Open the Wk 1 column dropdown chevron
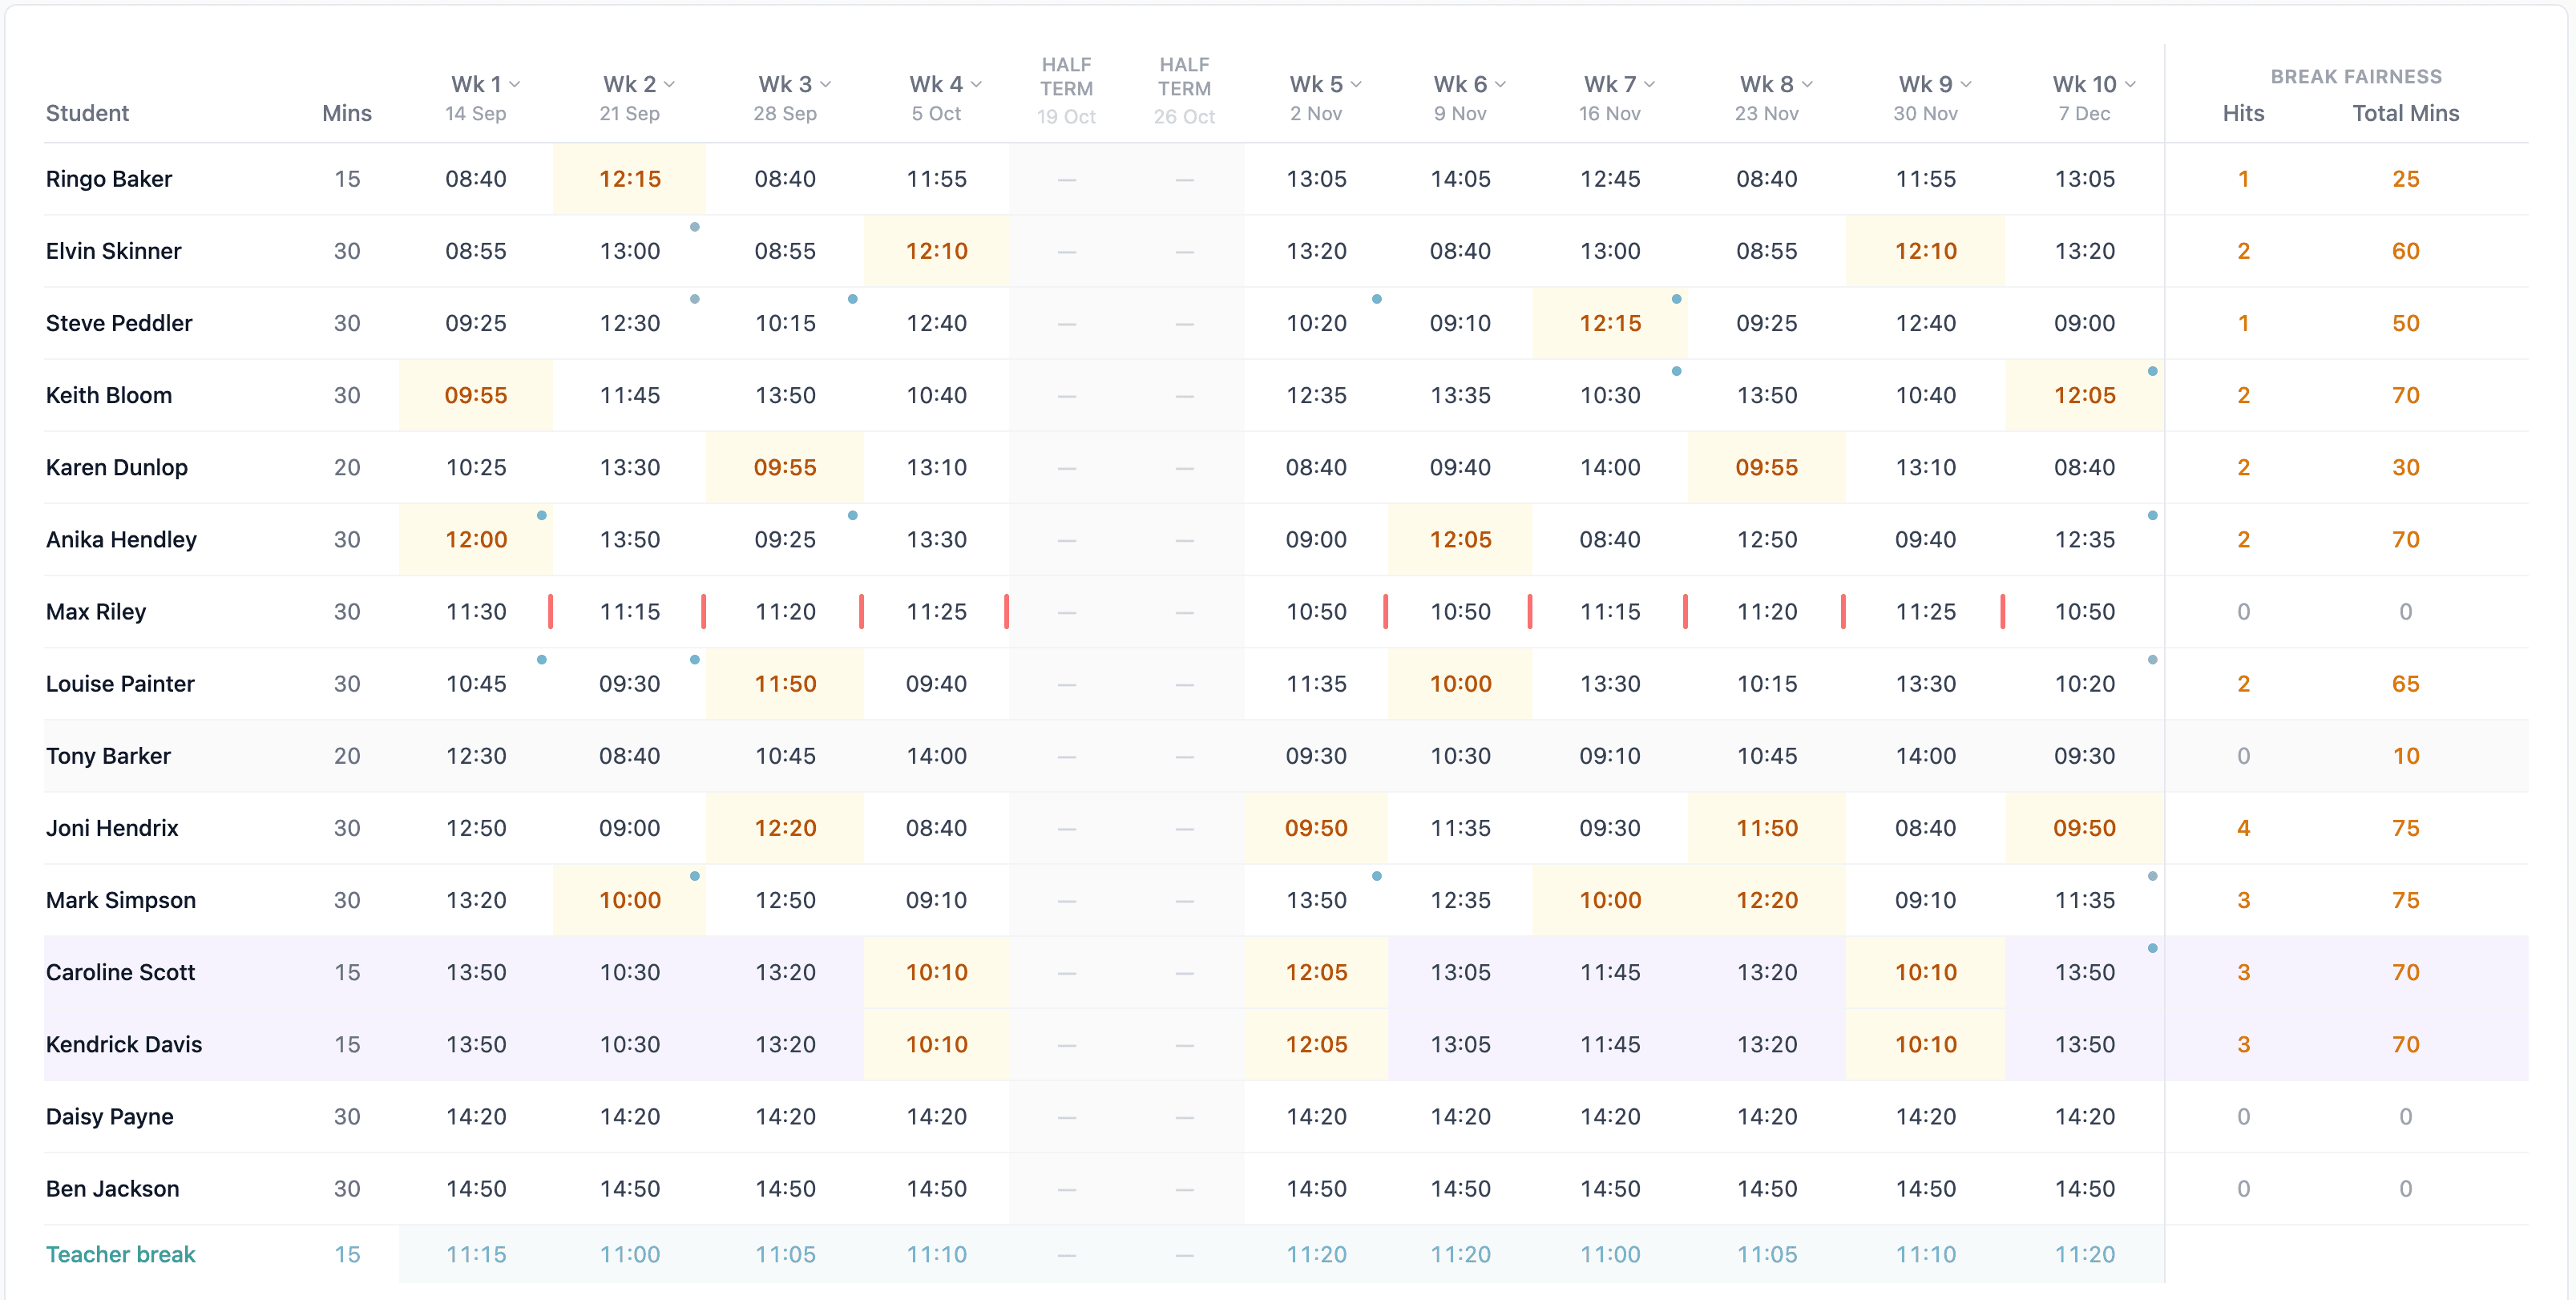The height and width of the screenshot is (1300, 2576). point(515,85)
